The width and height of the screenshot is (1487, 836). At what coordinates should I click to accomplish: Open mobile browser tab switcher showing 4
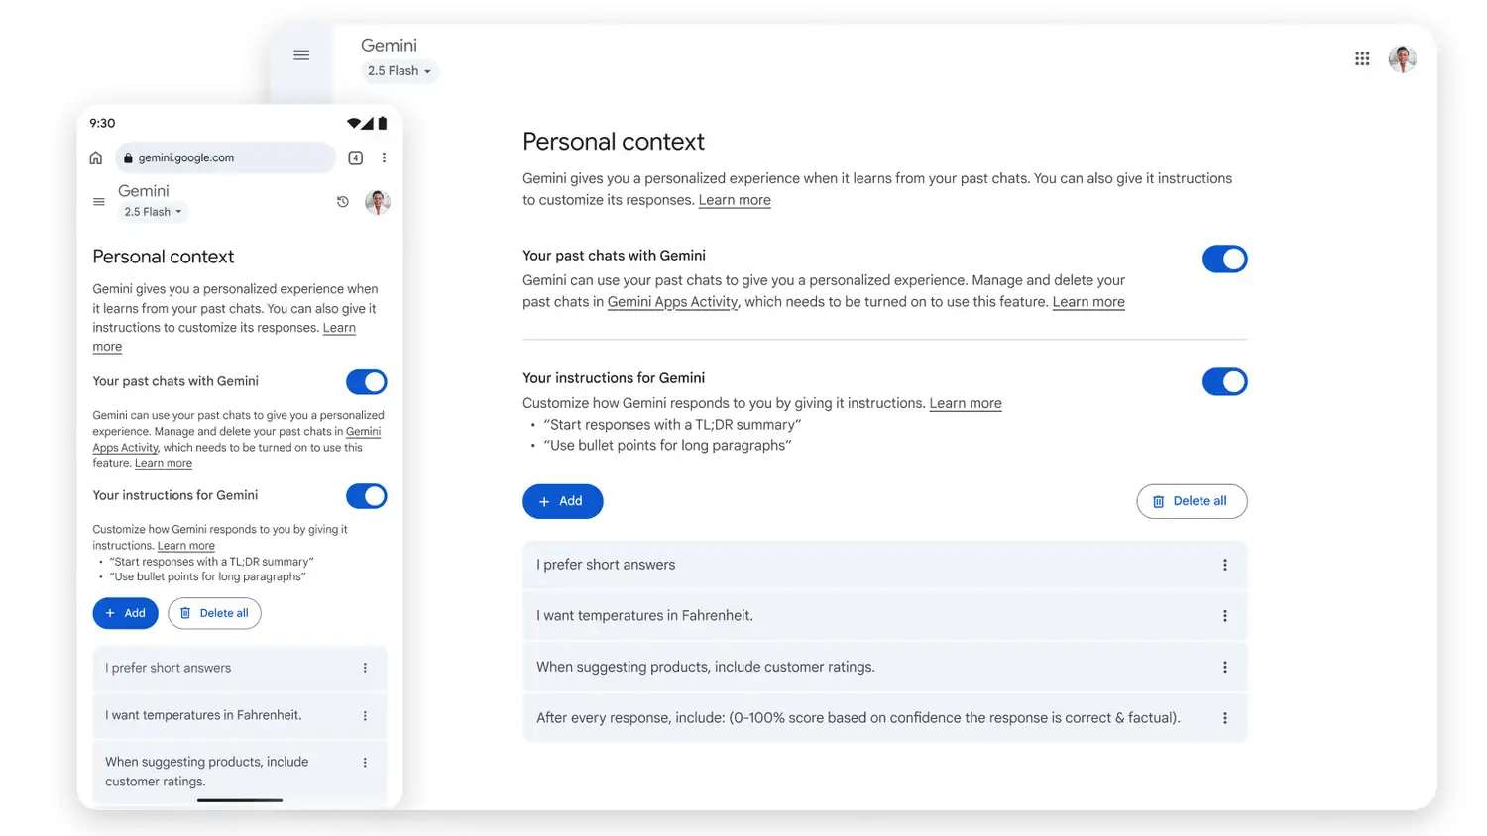click(356, 157)
